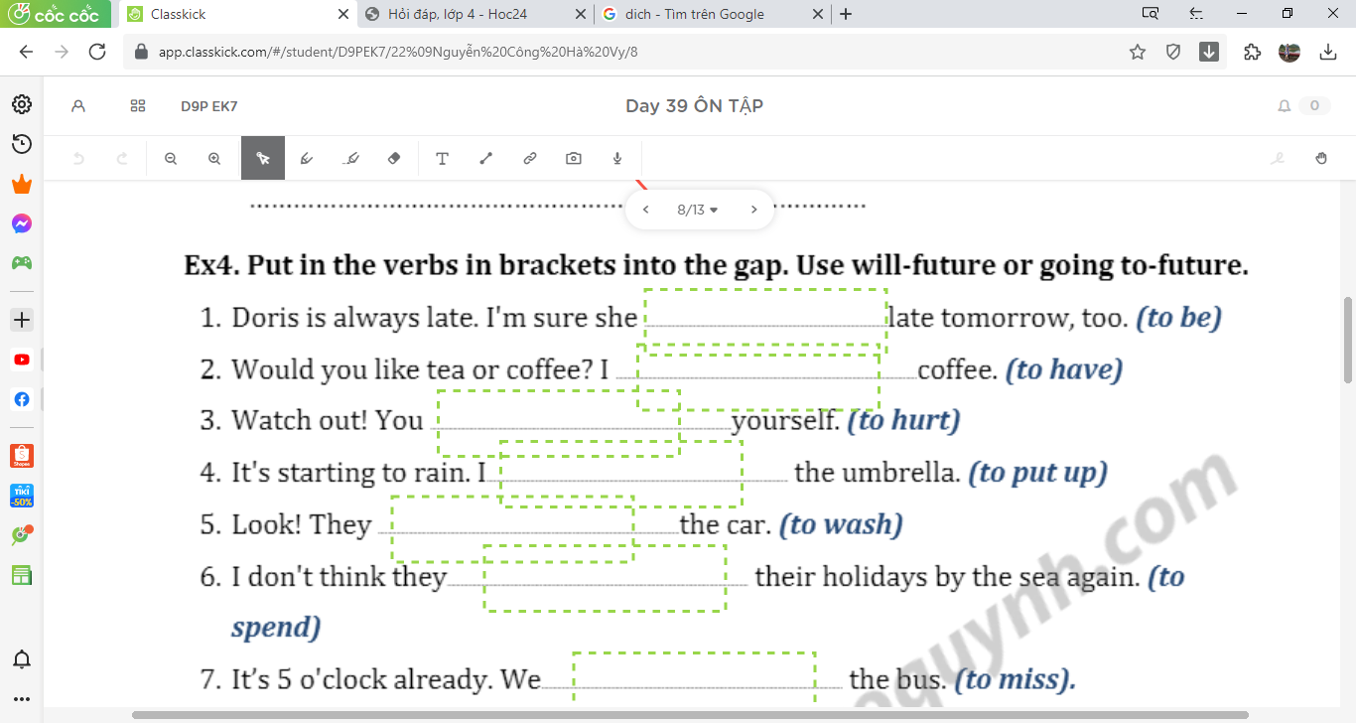Open browser history in sidebar
1356x723 pixels.
pos(22,144)
